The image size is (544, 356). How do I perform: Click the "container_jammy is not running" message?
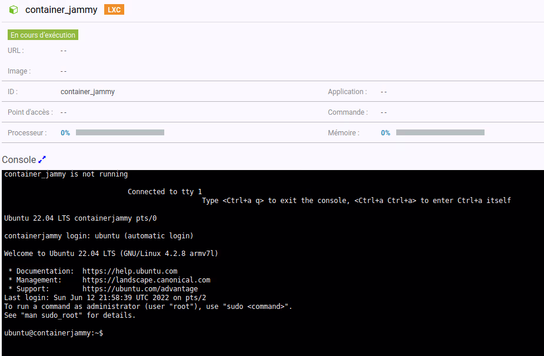click(x=66, y=174)
